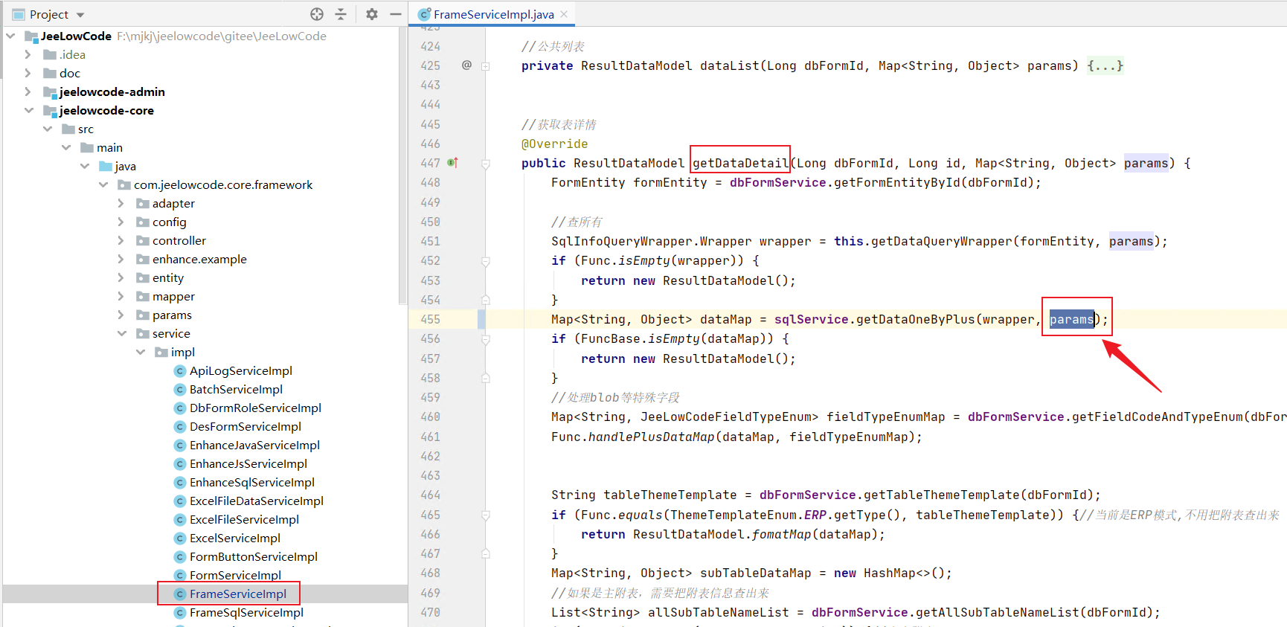1287x627 pixels.
Task: Open the Project view dropdown
Action: tap(80, 15)
